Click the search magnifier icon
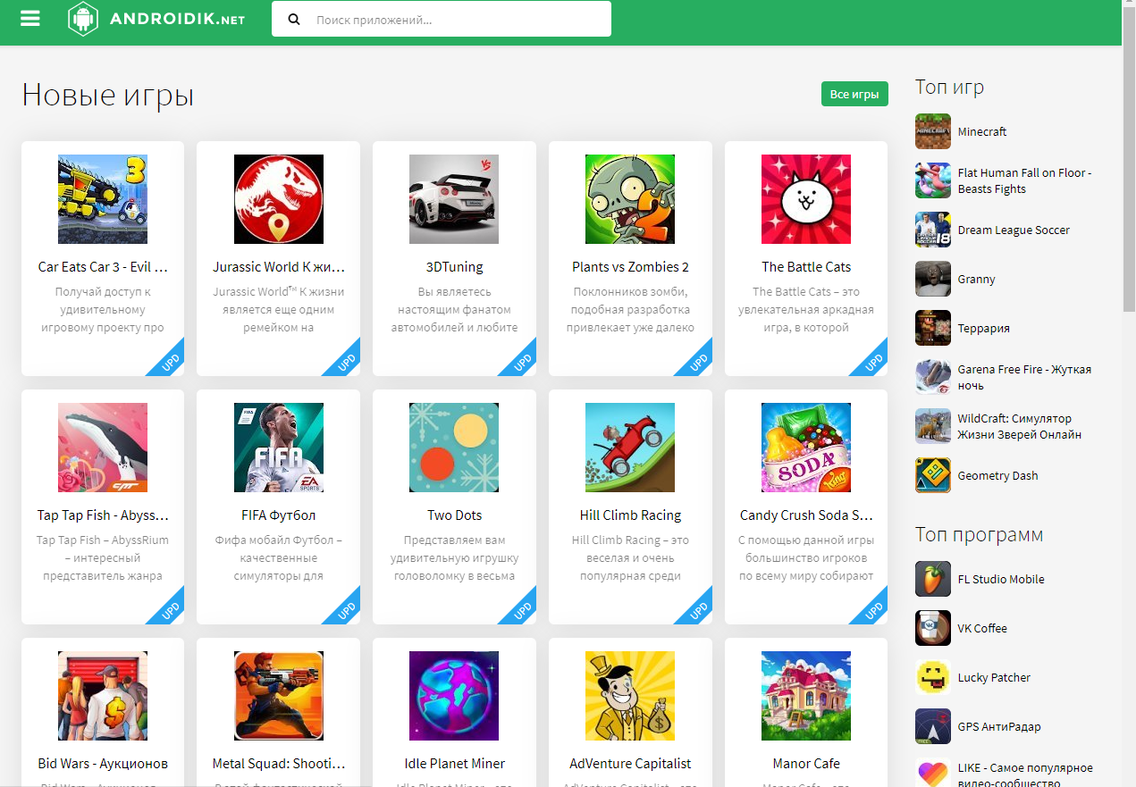This screenshot has width=1136, height=787. [x=295, y=19]
